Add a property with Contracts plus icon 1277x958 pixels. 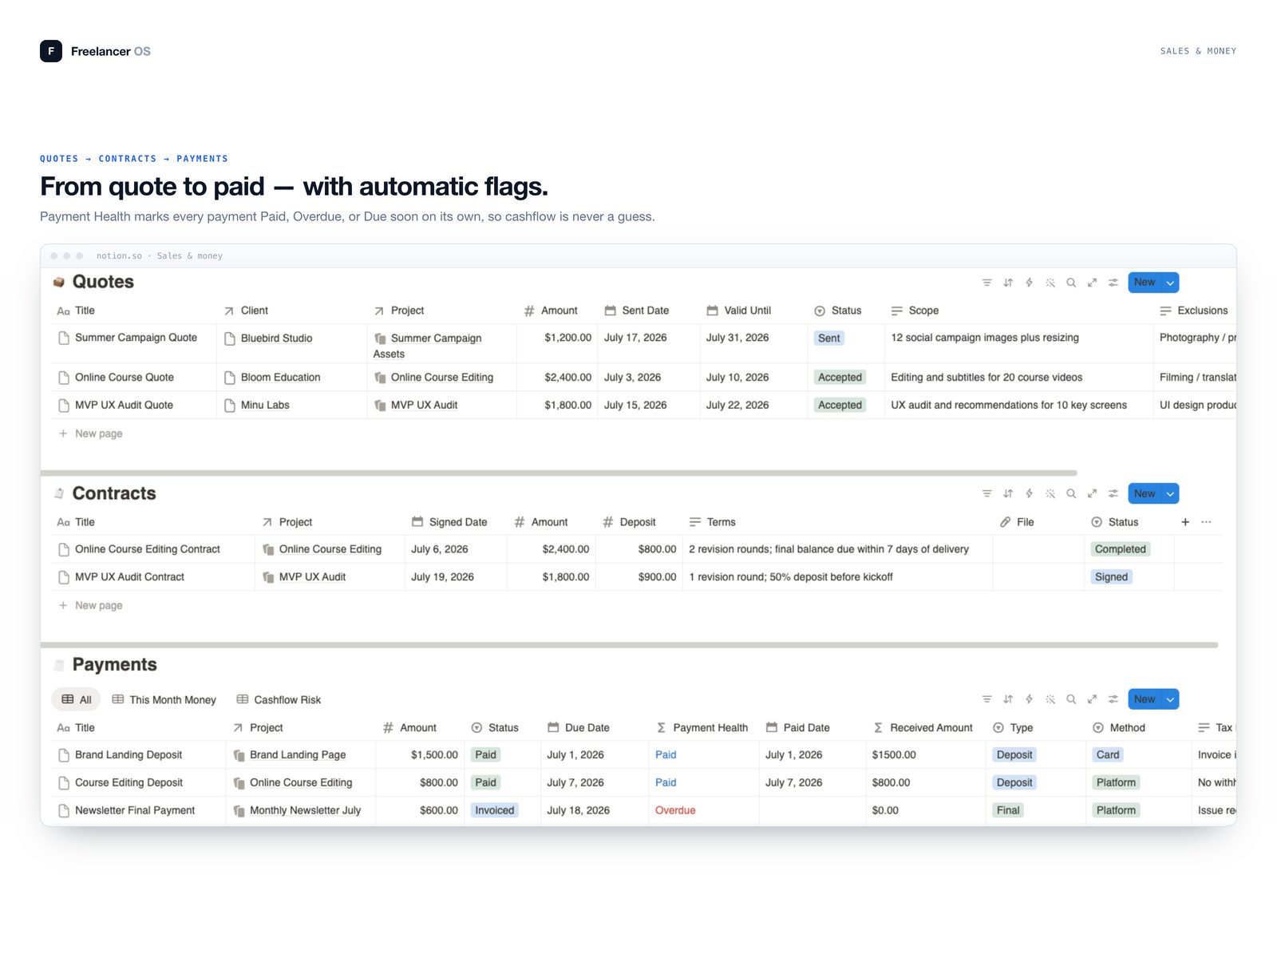[x=1185, y=522]
